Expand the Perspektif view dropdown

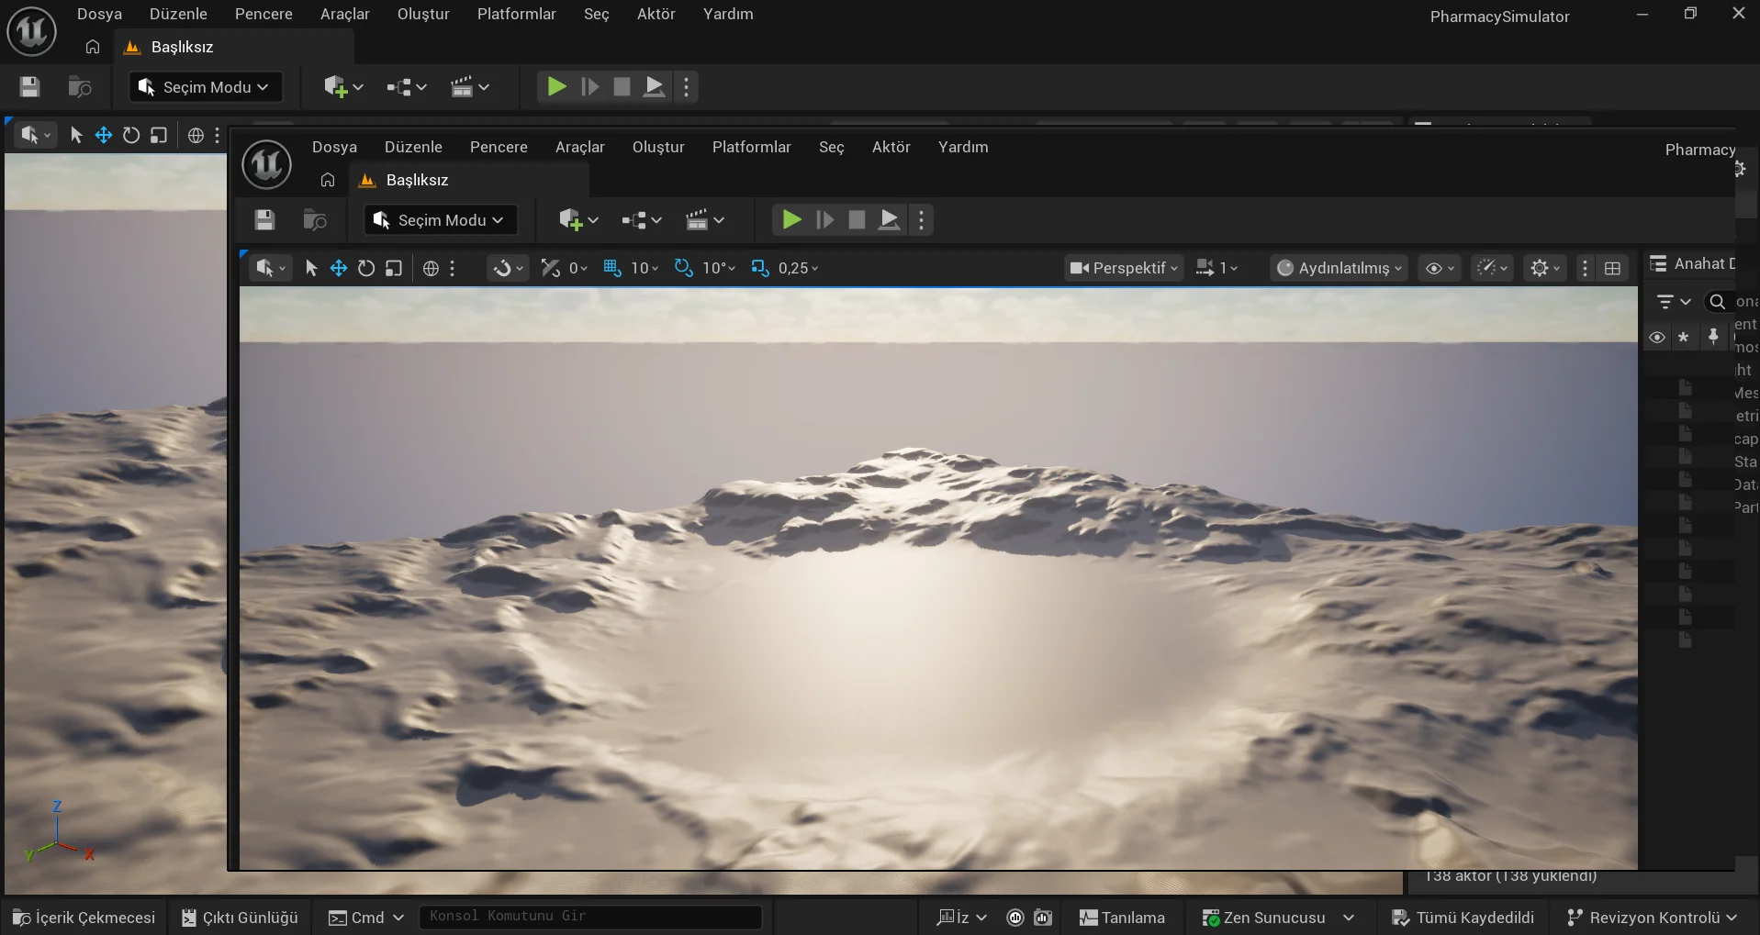click(1124, 268)
